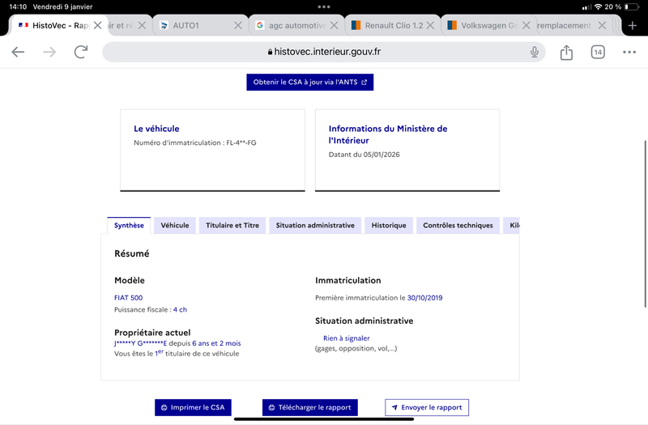Open the tab overview showing 14 tabs
This screenshot has width=648, height=425.
point(598,52)
